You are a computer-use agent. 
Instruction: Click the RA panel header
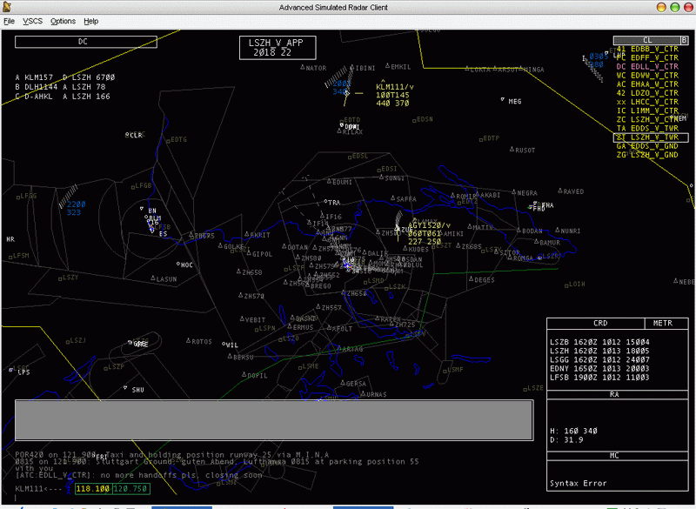[x=614, y=394]
